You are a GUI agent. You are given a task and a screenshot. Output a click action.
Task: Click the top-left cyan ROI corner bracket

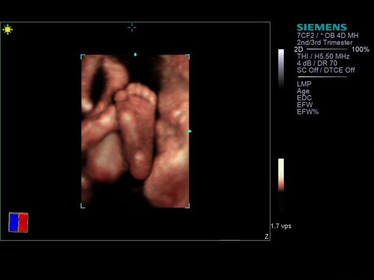83,57
